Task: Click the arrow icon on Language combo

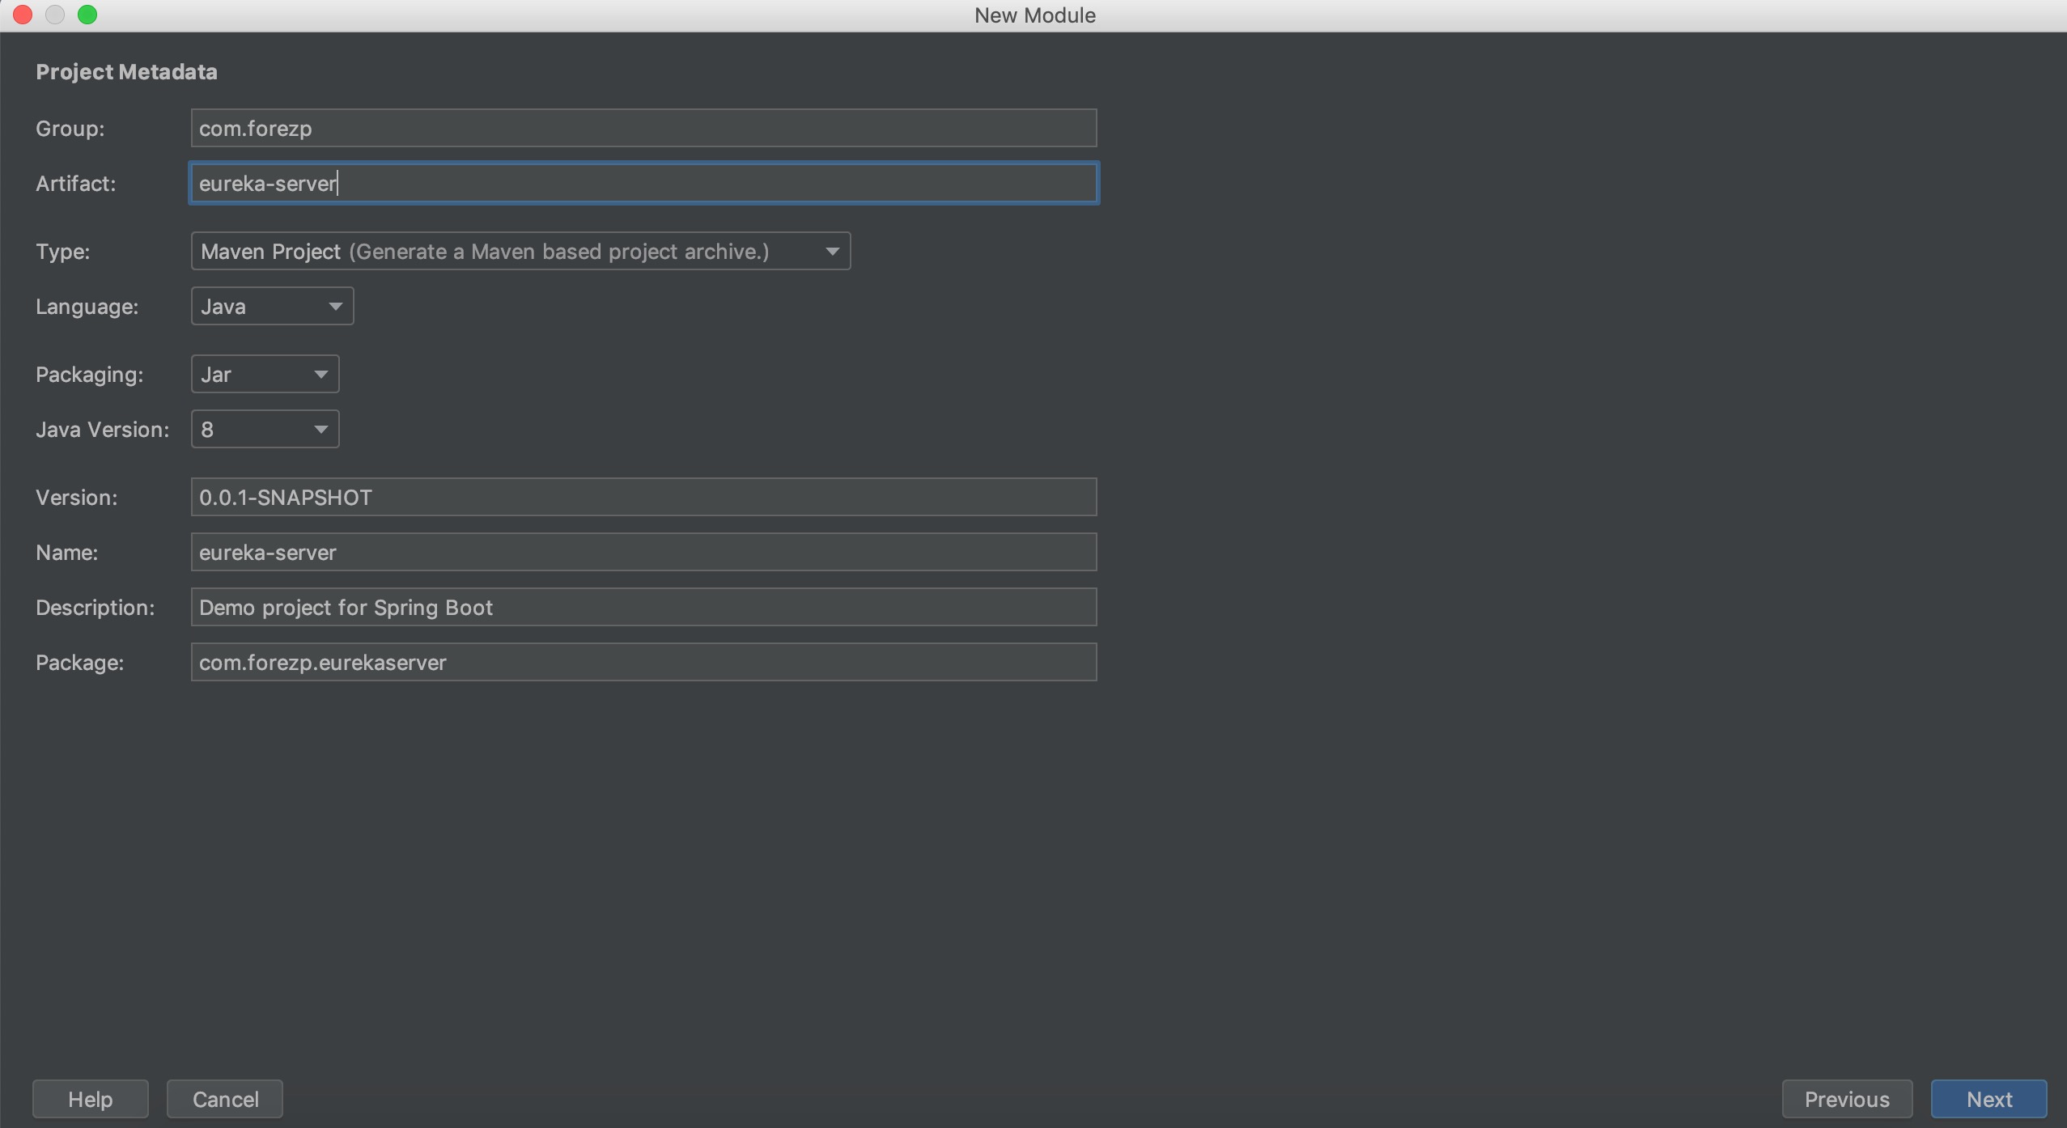Action: [x=335, y=307]
